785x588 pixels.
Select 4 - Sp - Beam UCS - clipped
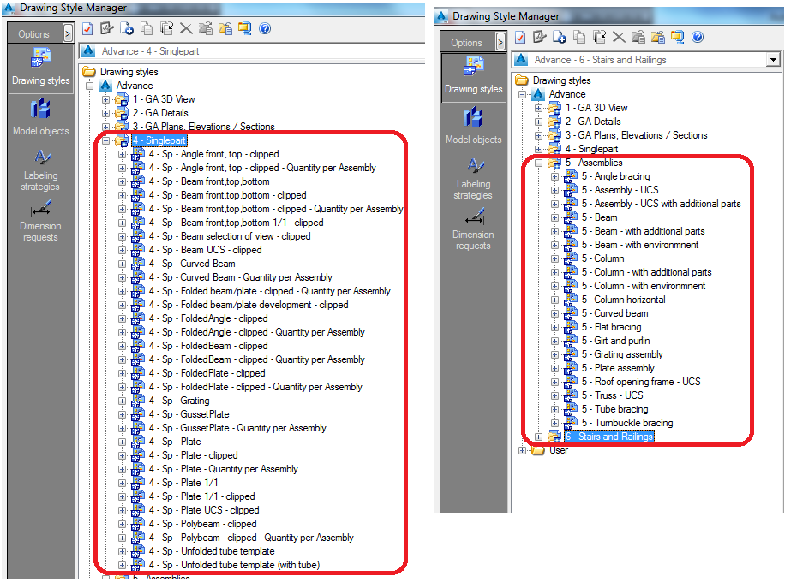tap(206, 250)
